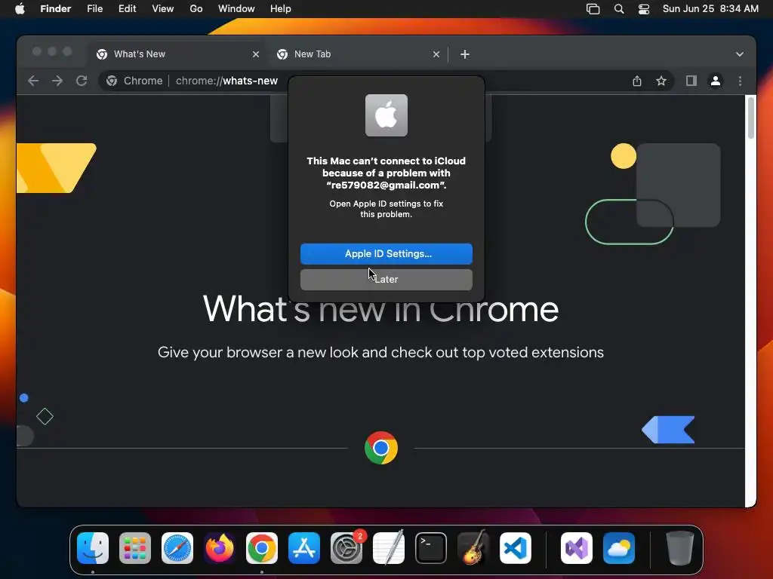Open Launchpad from the Dock
This screenshot has width=773, height=579.
point(135,548)
